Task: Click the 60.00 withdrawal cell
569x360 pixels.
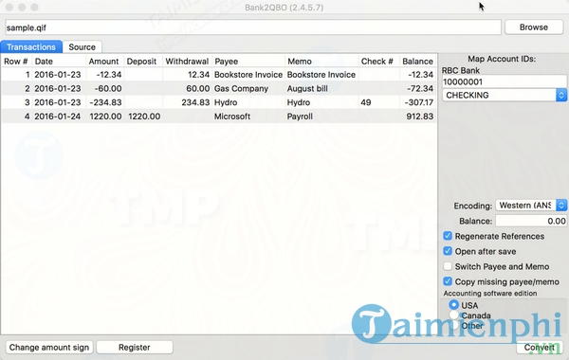Action: click(187, 88)
